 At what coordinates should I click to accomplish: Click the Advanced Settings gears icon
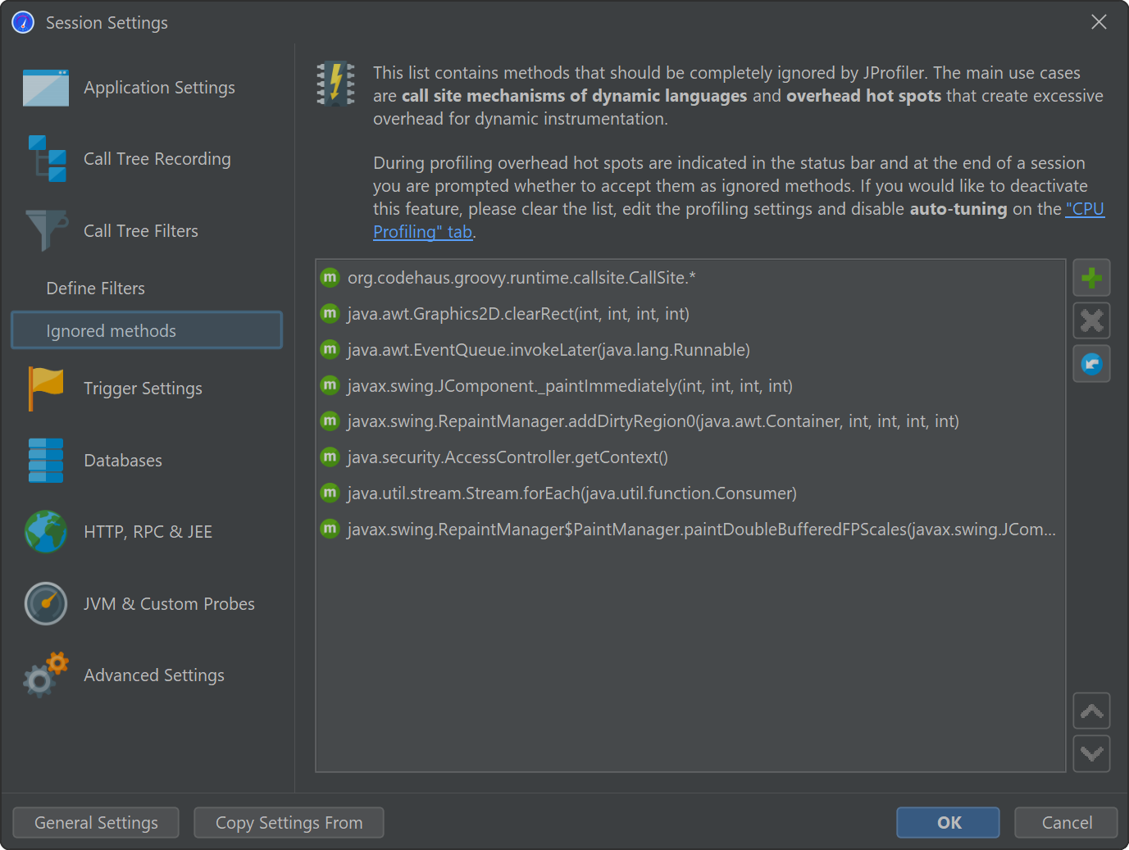click(x=46, y=675)
